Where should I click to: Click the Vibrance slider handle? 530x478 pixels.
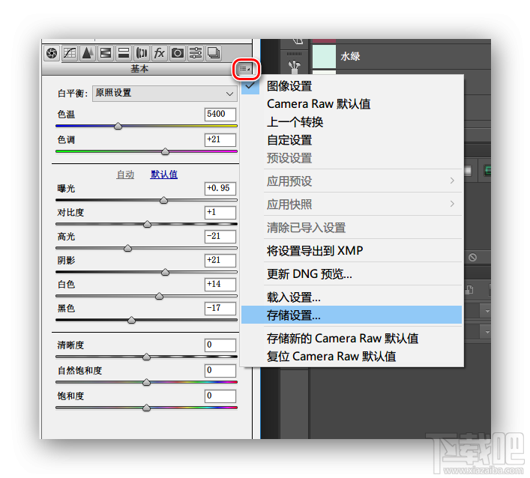[146, 382]
